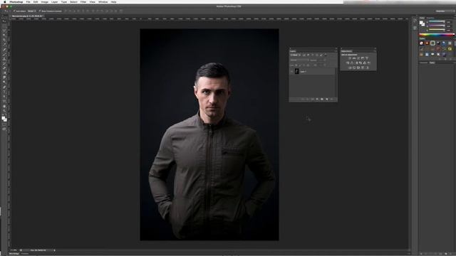Viewport: 456px width, 256px height.
Task: Open the Filter menu
Action: (x=83, y=1)
